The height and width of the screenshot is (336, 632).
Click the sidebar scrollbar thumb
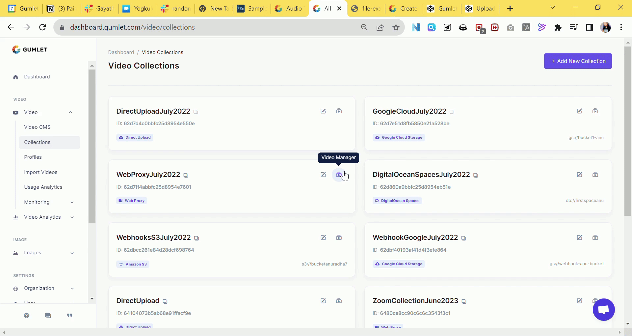coord(92,146)
